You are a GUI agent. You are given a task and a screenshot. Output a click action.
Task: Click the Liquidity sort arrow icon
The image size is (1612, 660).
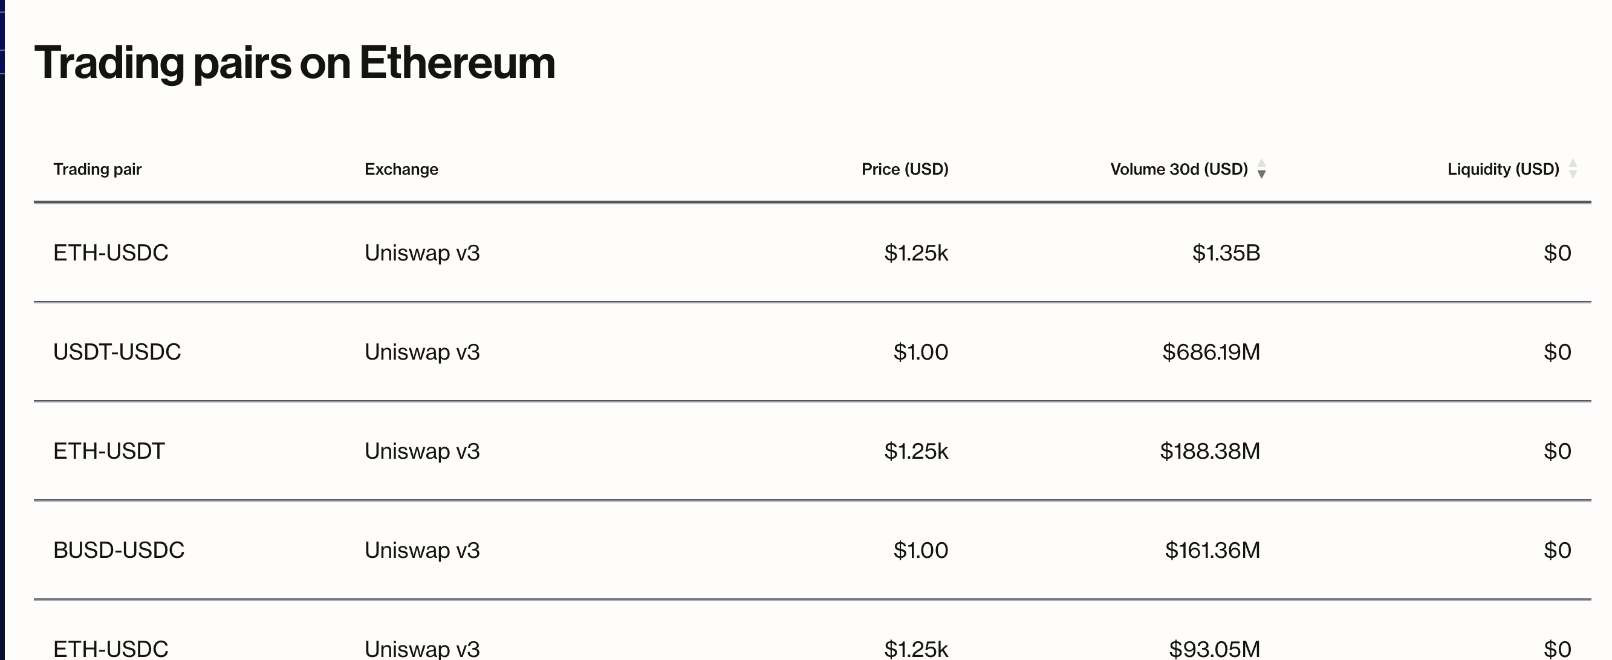(x=1573, y=169)
